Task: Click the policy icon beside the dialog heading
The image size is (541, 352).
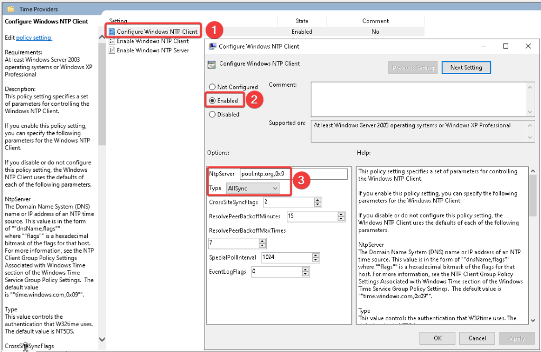Action: (212, 64)
